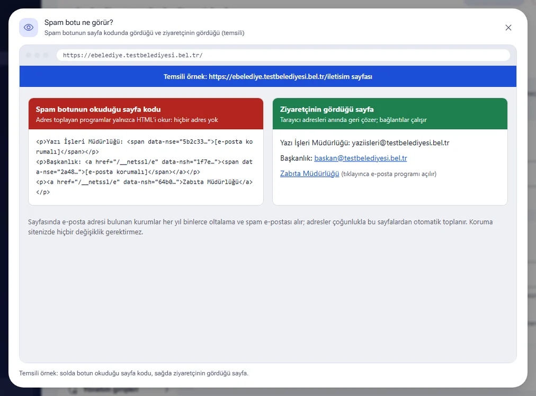Image resolution: width=536 pixels, height=396 pixels.
Task: Click the 'Adres toplayan programlar' red subtitle
Action: point(127,120)
